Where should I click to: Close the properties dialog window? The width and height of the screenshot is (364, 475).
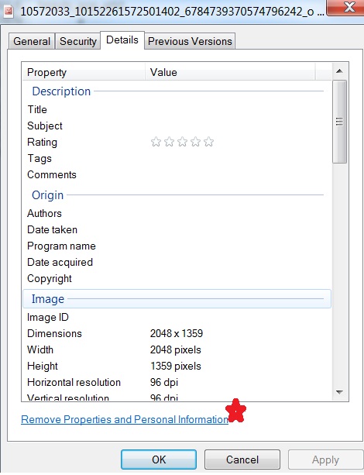347,7
